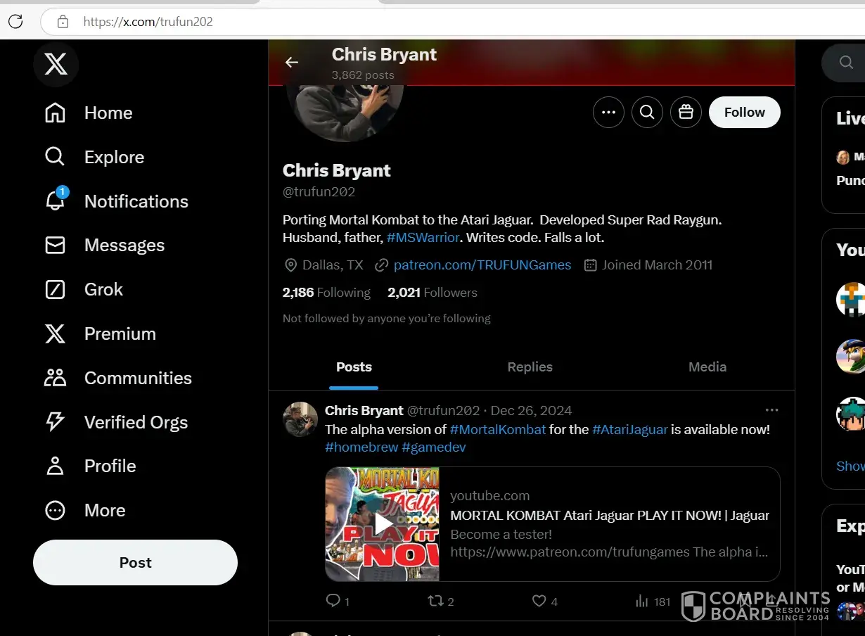The height and width of the screenshot is (636, 865).
Task: Open the Verified Orgs lightning icon
Action: 55,422
